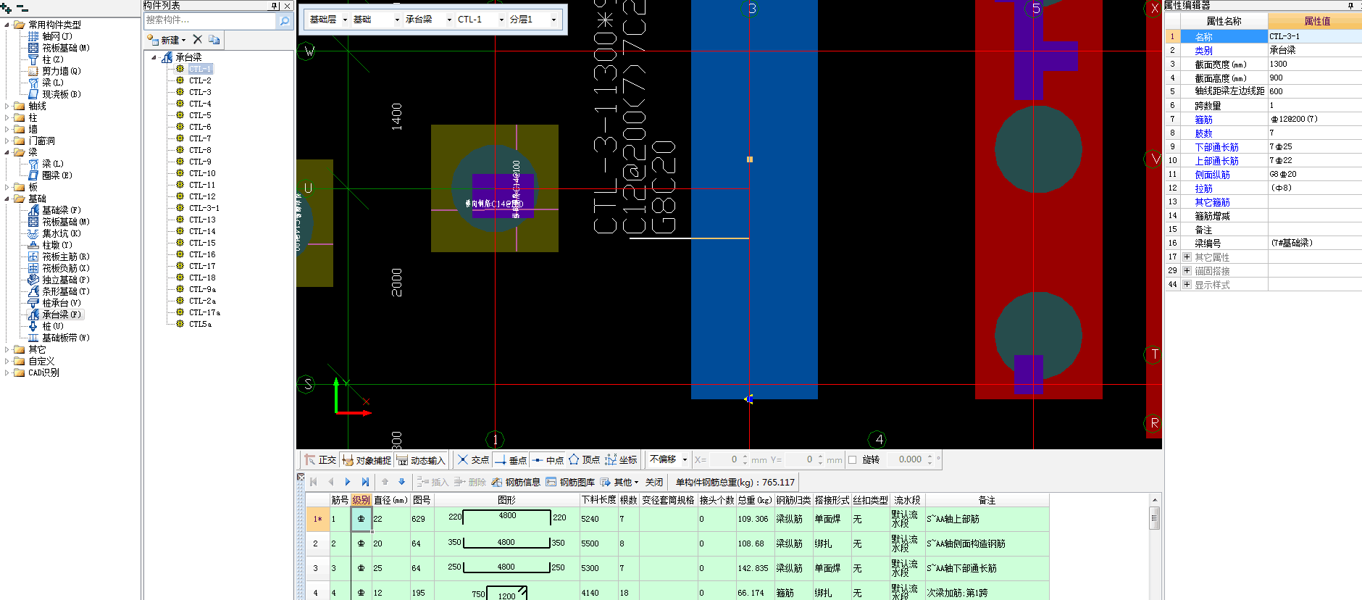This screenshot has height=600, width=1362.
Task: Open the CTL-1 component dropdown
Action: (501, 20)
